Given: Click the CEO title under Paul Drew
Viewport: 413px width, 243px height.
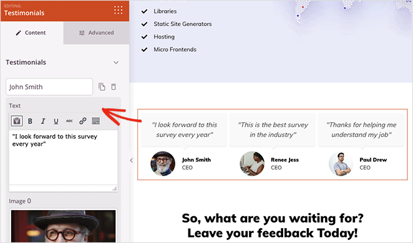Looking at the screenshot, I should pos(365,168).
